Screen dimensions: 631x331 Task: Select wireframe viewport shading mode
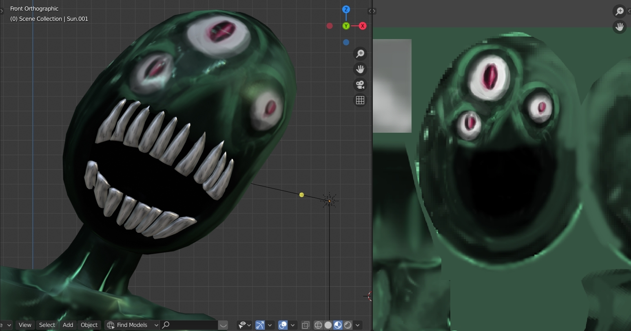[318, 325]
